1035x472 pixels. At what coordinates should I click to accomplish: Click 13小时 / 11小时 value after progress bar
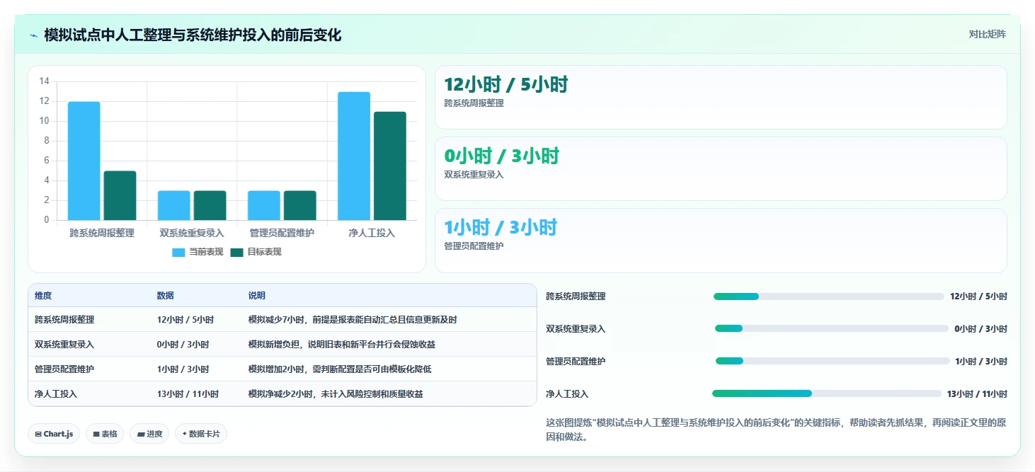coord(977,394)
